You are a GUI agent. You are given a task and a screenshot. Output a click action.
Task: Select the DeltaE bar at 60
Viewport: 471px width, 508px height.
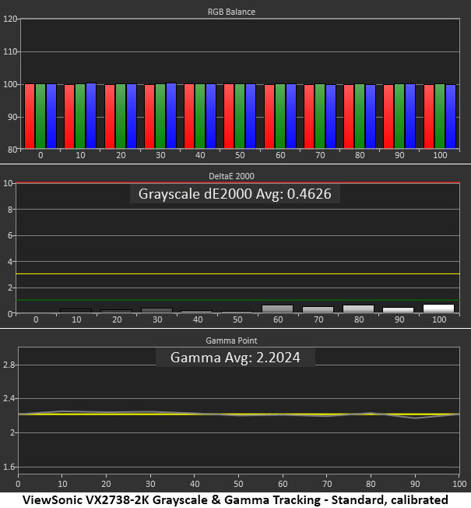(x=278, y=309)
